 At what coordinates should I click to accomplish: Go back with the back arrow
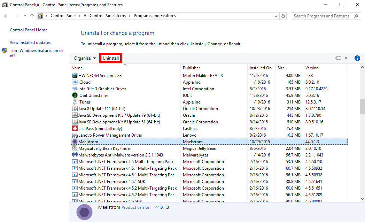pos(6,16)
